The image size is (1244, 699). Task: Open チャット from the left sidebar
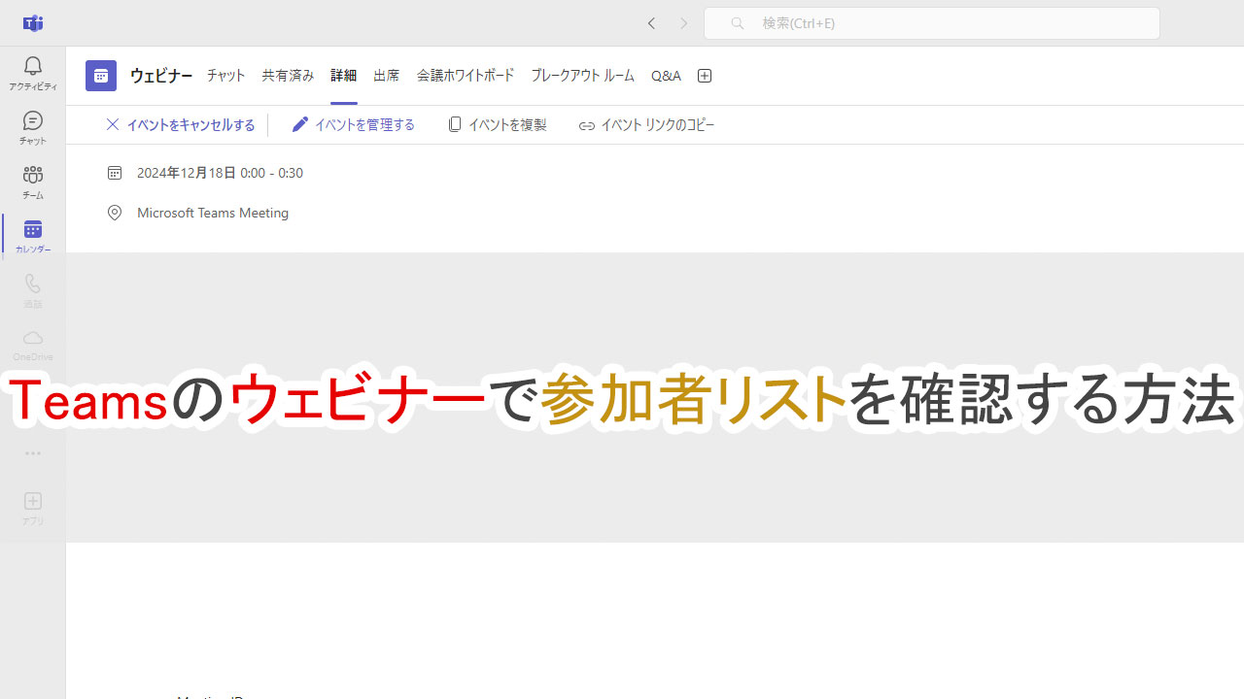click(x=32, y=127)
